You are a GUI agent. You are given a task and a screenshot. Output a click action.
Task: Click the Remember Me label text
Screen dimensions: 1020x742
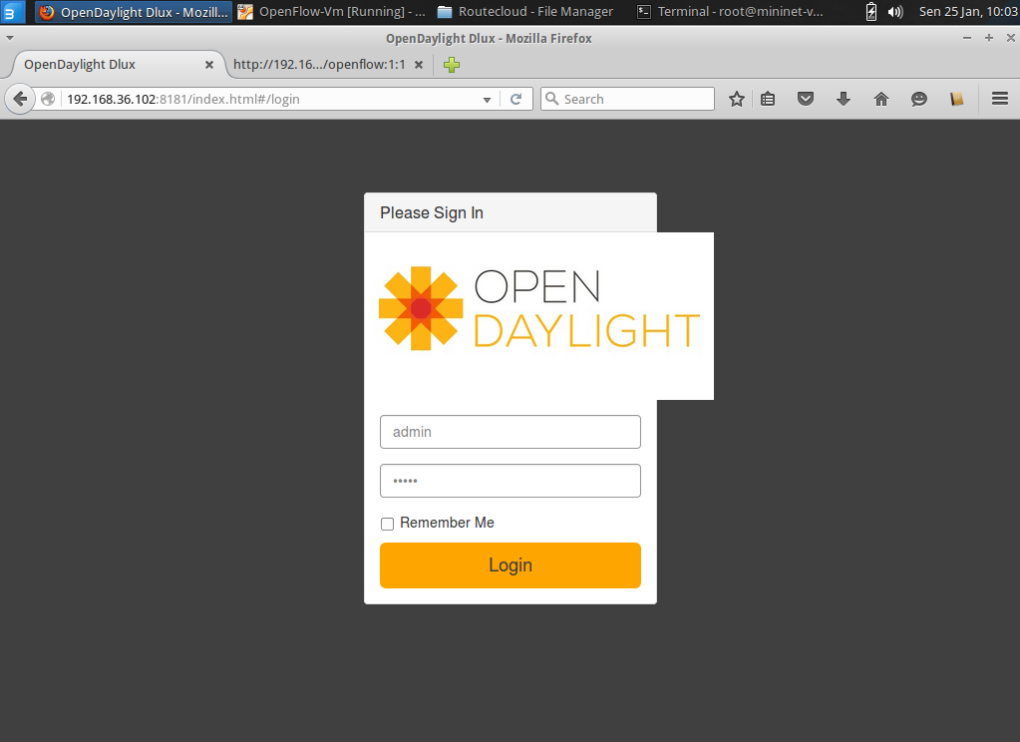click(x=447, y=523)
